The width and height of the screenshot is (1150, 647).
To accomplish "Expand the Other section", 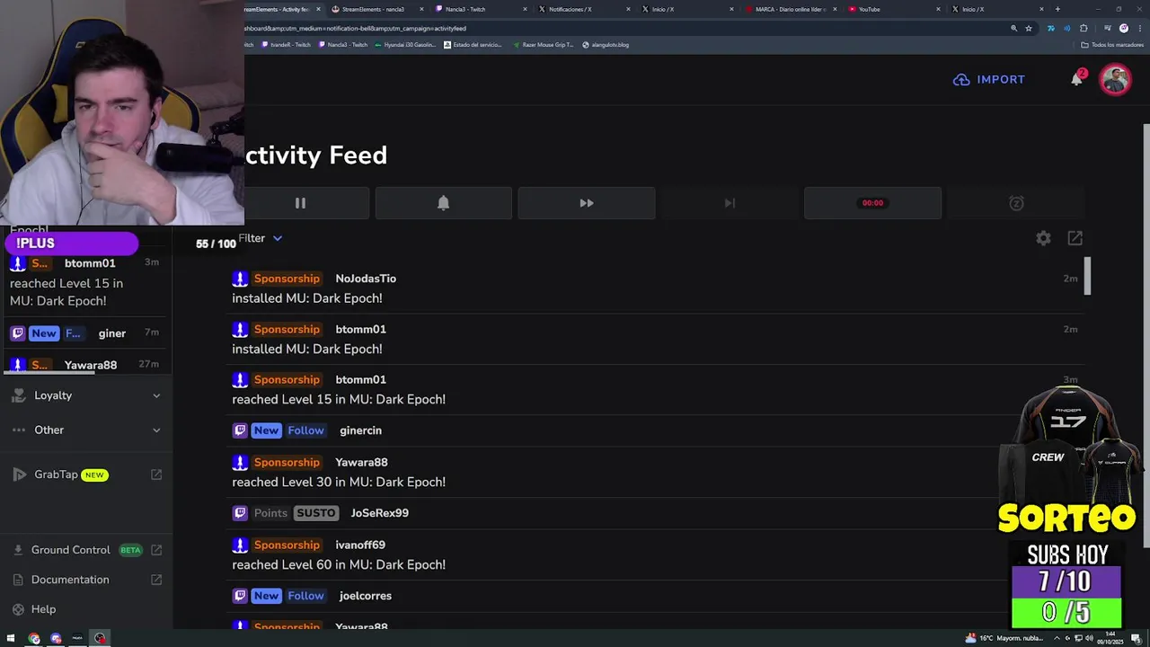I will coord(86,430).
